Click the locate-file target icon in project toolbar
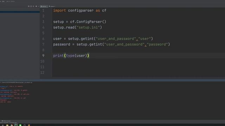The height and width of the screenshot is (126, 225). (x=29, y=6)
